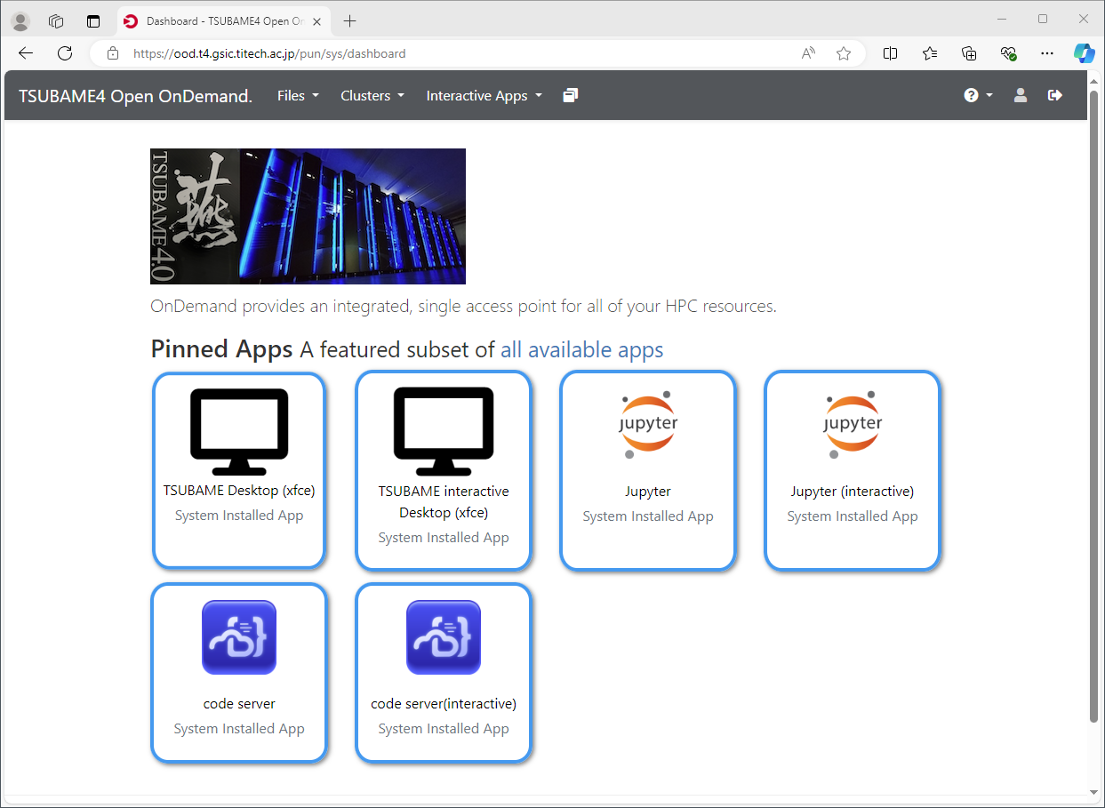Launch the code server(interactive) app icon

click(444, 637)
